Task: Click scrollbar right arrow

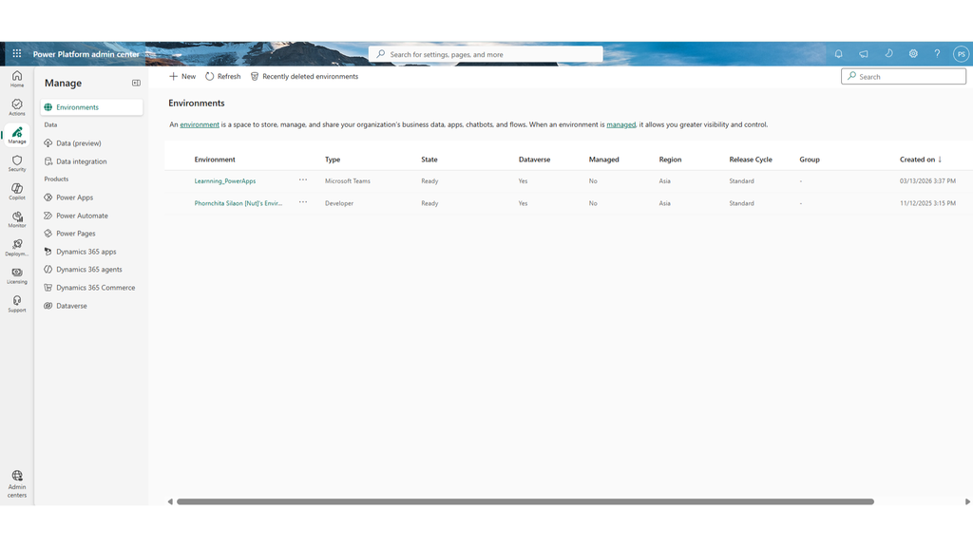Action: 967,501
